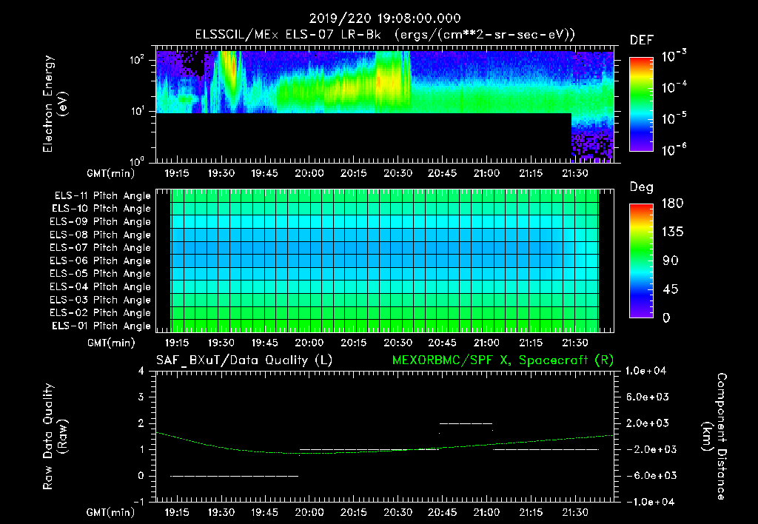Select the green MEXORBMC/SPF X, Spacecraft (R) legend
Image resolution: width=758 pixels, height=524 pixels.
[503, 360]
